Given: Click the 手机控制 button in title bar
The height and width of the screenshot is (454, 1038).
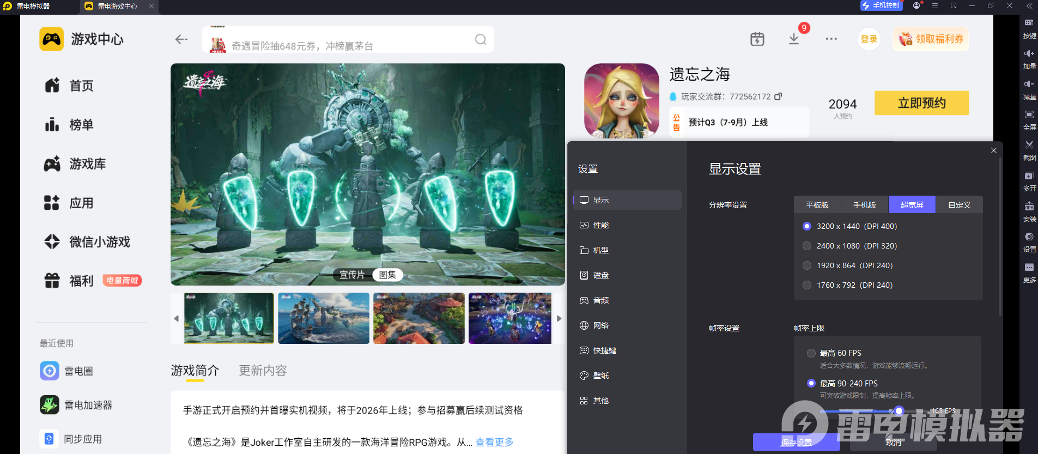Looking at the screenshot, I should click(882, 5).
